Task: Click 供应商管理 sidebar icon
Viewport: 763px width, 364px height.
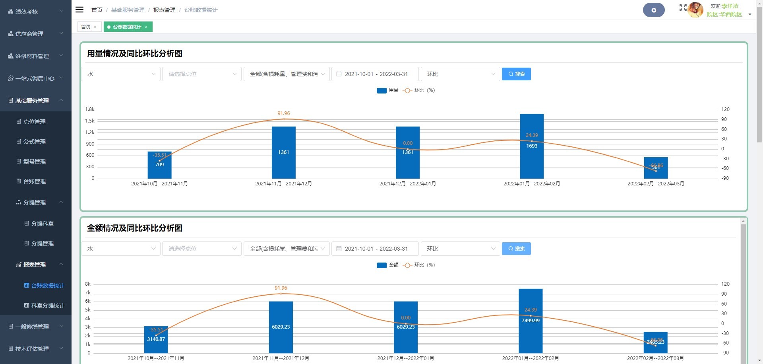Action: (x=11, y=34)
